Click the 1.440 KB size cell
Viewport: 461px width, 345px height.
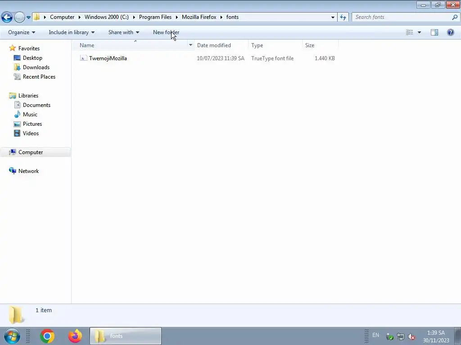325,58
